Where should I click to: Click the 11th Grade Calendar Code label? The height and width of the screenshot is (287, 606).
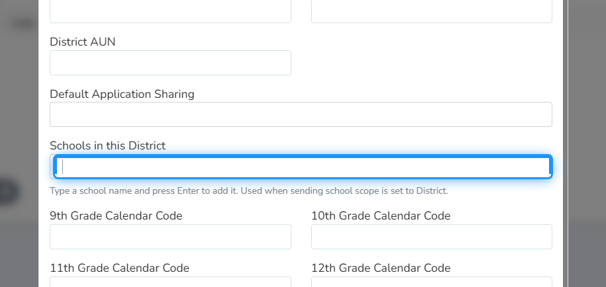coord(119,268)
